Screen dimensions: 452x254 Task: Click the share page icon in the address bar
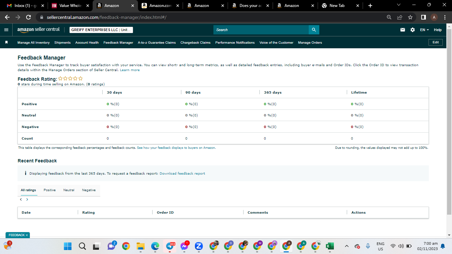[x=400, y=17]
